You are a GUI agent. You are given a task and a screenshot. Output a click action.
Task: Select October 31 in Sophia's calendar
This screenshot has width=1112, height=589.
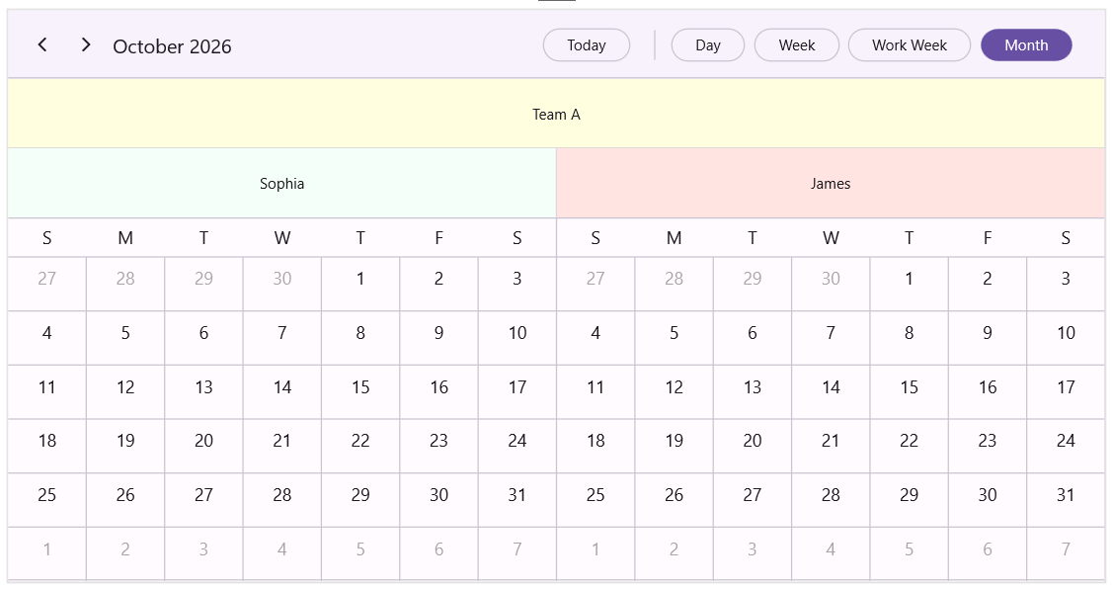pos(517,500)
